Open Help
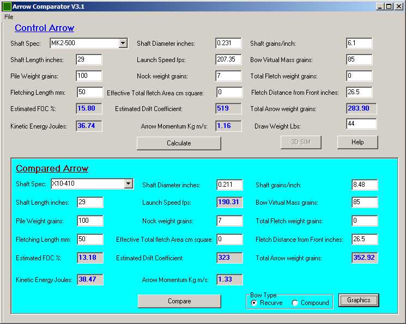Image resolution: width=406 pixels, height=324 pixels. [357, 142]
